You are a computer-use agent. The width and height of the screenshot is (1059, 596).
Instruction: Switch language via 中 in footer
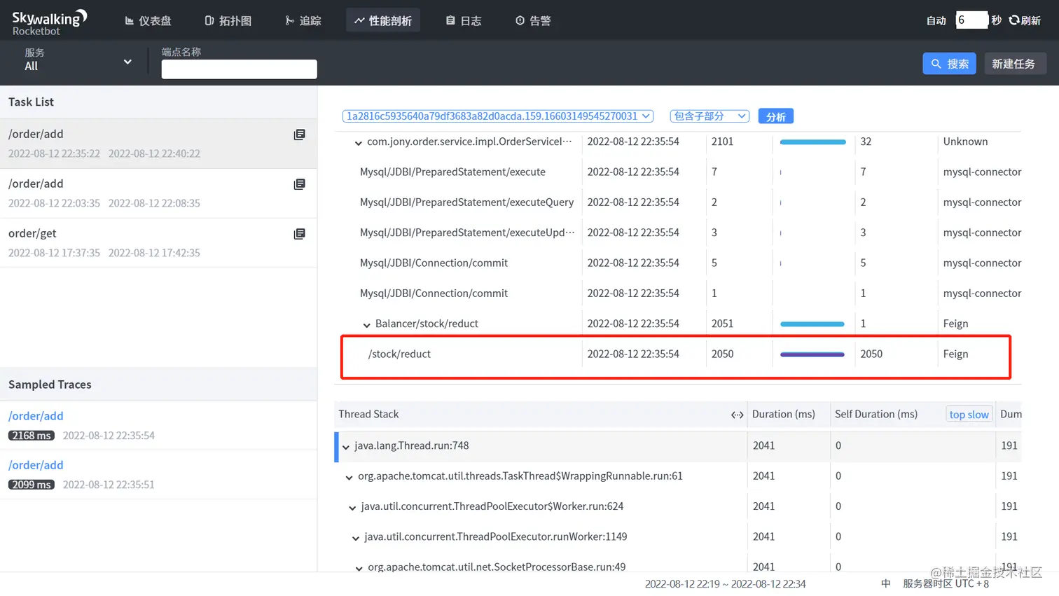click(886, 583)
